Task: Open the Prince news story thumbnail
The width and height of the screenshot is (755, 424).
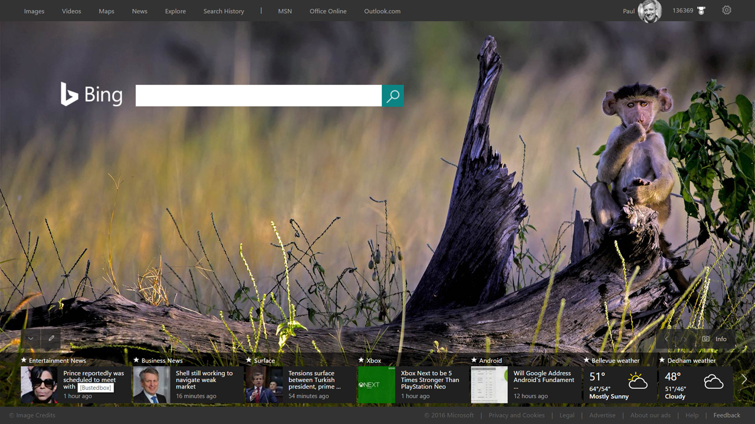Action: (x=39, y=385)
